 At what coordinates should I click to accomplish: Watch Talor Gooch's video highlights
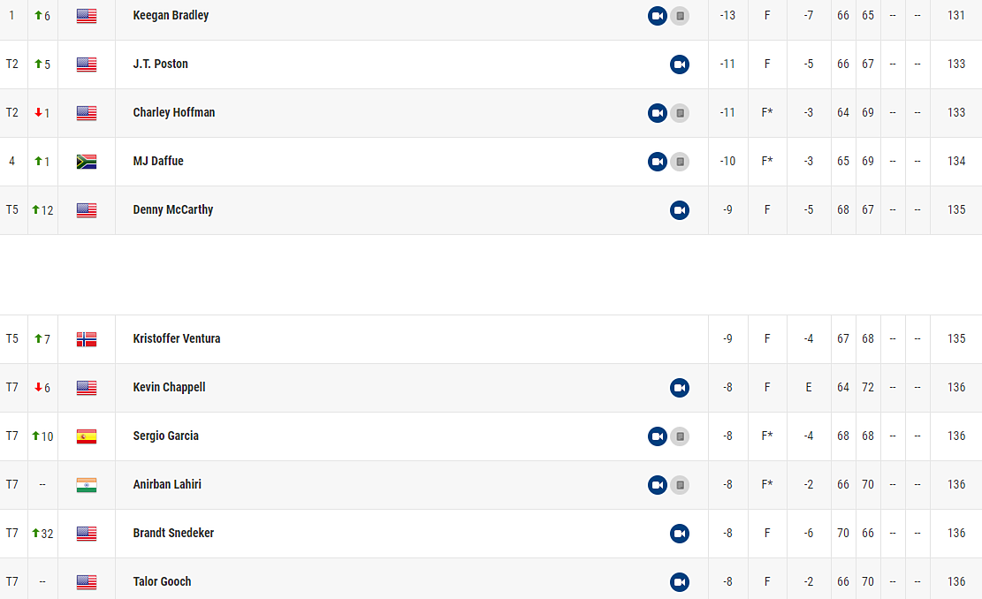[x=679, y=582]
